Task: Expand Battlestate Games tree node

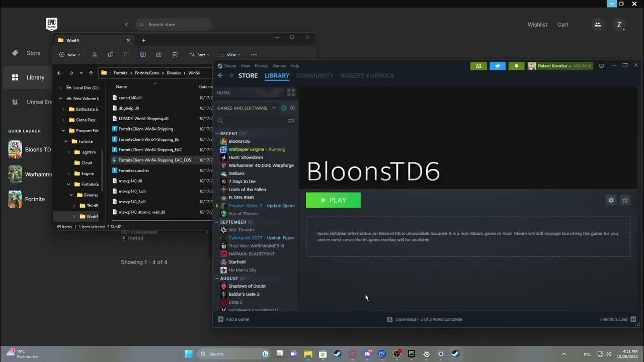Action: tap(63, 109)
